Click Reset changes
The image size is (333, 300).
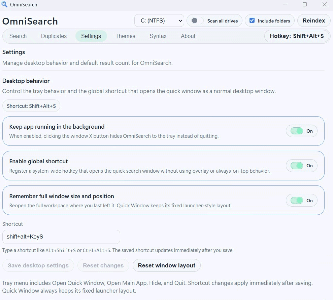tap(103, 265)
